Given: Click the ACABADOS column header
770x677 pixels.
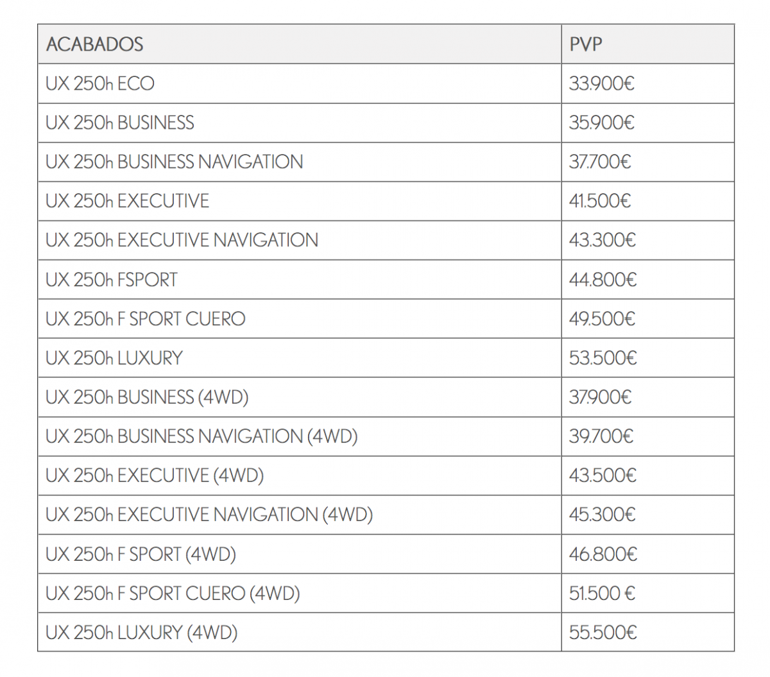Looking at the screenshot, I should click(95, 44).
